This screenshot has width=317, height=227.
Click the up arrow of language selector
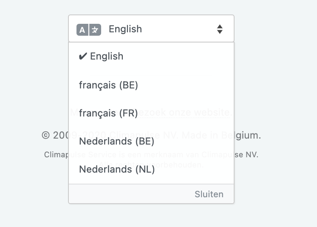(220, 26)
